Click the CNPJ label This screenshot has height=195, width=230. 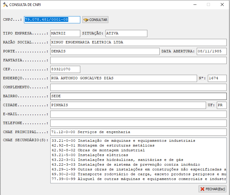point(12,20)
